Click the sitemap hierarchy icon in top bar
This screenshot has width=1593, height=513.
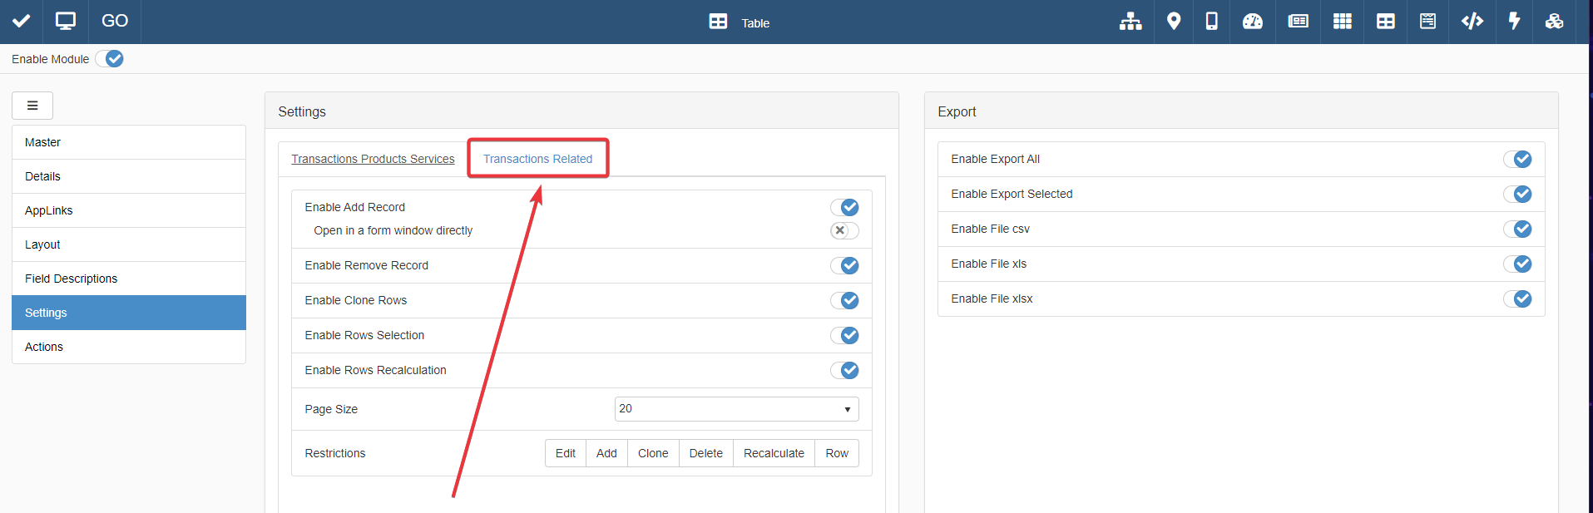(x=1130, y=22)
